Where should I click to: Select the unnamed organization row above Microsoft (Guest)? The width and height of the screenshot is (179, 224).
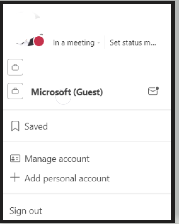(87, 67)
